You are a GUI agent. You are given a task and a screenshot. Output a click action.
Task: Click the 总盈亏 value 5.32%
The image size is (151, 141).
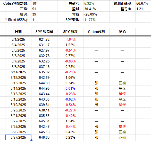pos(96,3)
